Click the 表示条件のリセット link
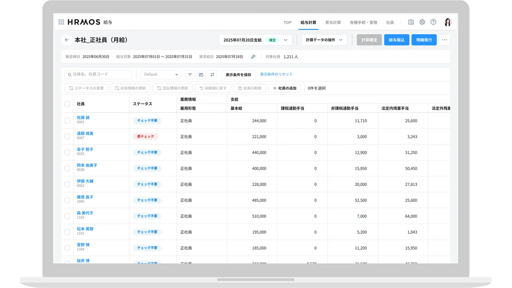 click(x=276, y=74)
